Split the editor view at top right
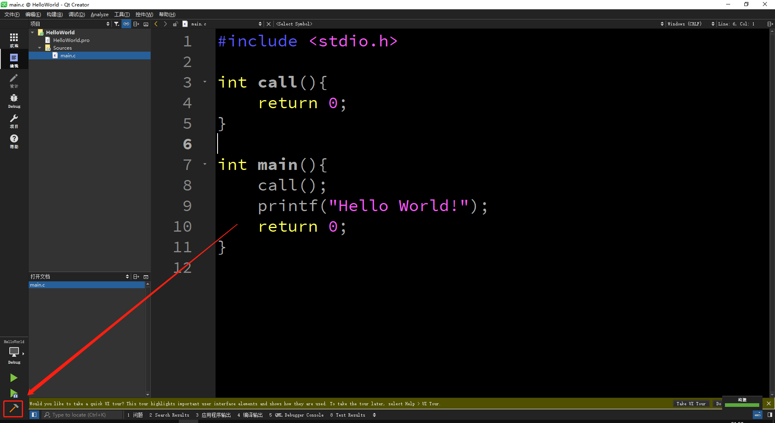The height and width of the screenshot is (423, 775). (770, 24)
